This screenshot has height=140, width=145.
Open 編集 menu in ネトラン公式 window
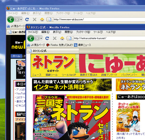pos(45,32)
